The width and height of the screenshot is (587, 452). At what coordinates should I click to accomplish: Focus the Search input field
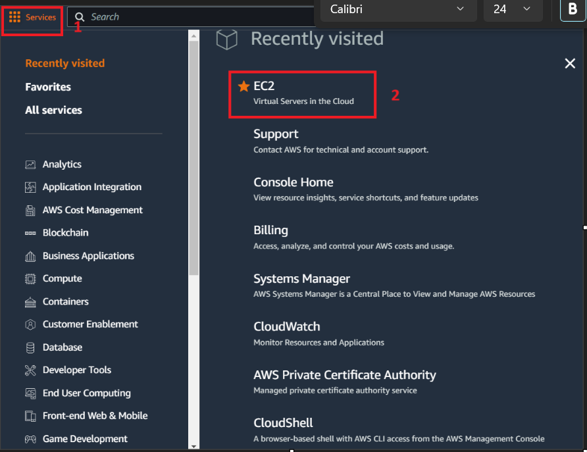coord(191,17)
